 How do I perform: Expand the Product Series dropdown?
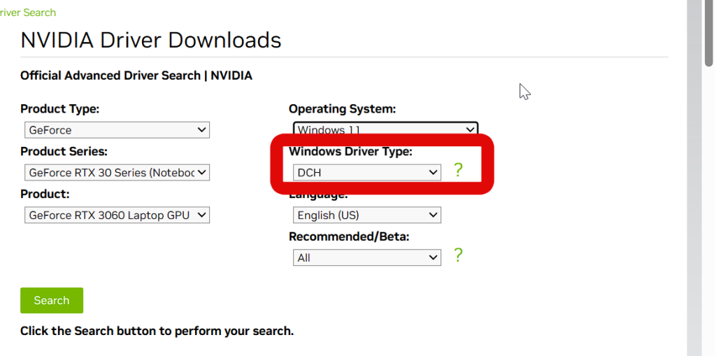(115, 172)
